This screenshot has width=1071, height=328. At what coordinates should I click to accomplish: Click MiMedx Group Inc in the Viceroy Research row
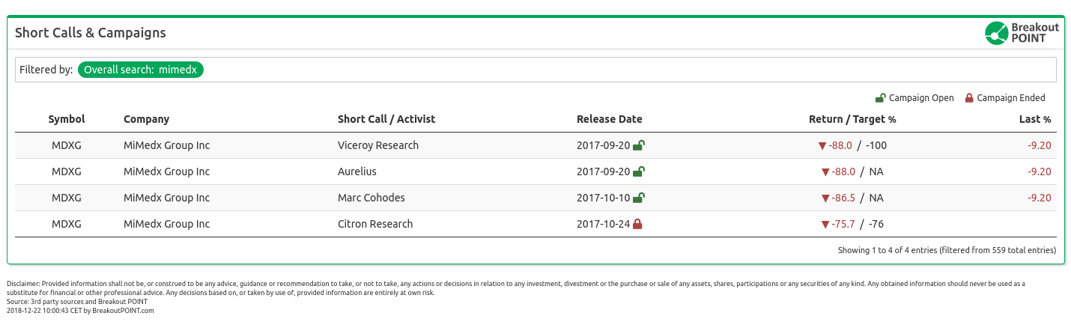point(167,145)
